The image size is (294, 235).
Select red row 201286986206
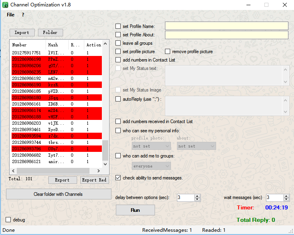tap(57, 66)
